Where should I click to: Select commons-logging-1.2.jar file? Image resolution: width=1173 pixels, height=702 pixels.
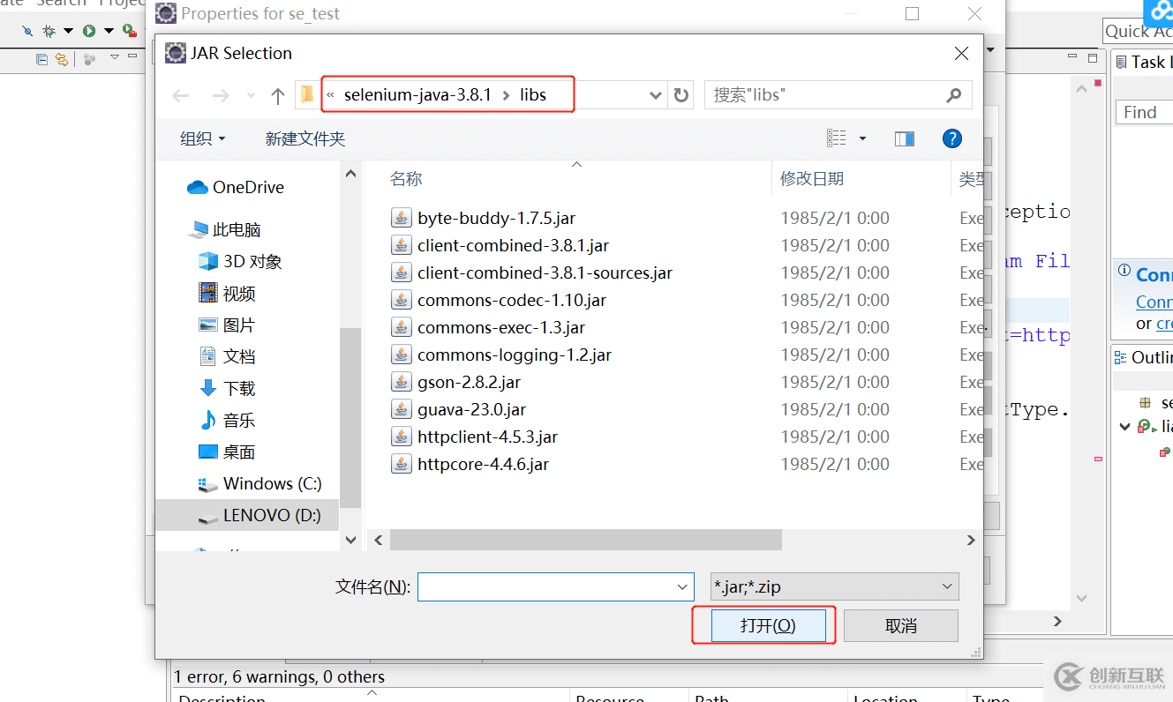[515, 355]
